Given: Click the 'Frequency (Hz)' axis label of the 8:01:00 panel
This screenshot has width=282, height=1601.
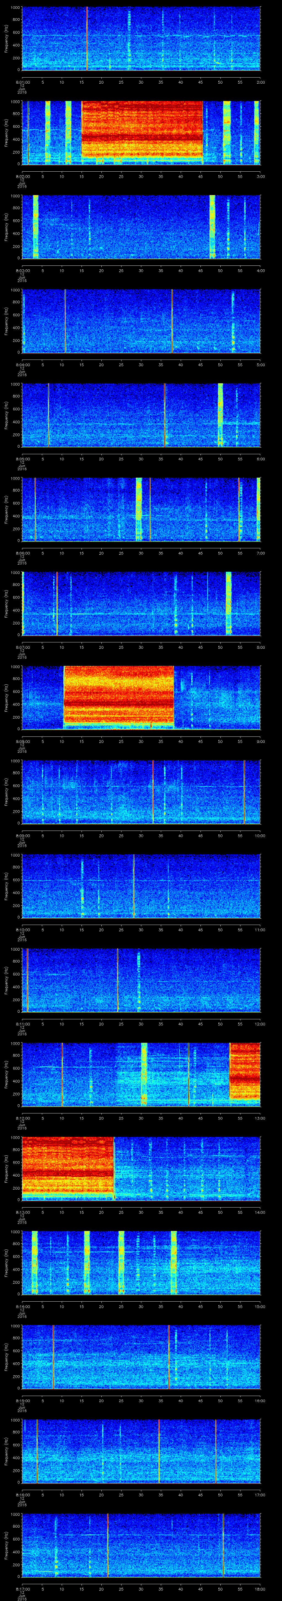Looking at the screenshot, I should 6,39.
